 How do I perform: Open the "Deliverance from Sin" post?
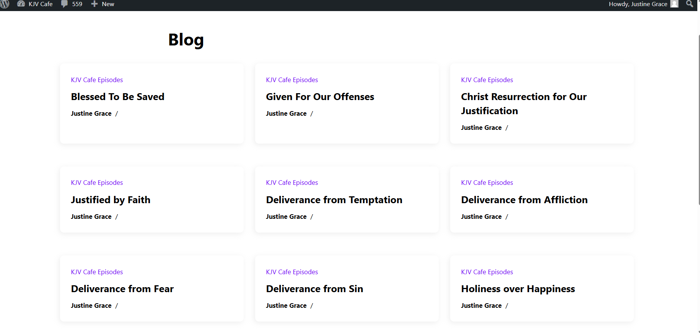point(314,289)
